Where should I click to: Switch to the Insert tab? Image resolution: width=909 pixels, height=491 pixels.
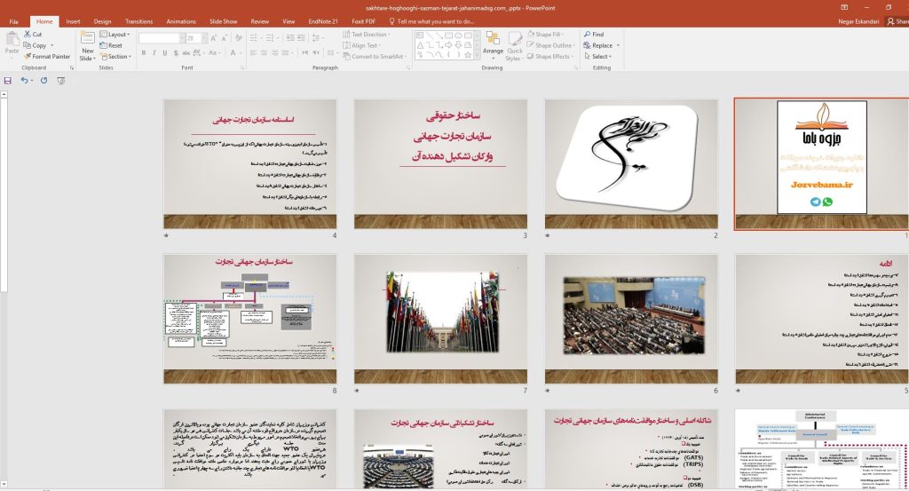(73, 21)
